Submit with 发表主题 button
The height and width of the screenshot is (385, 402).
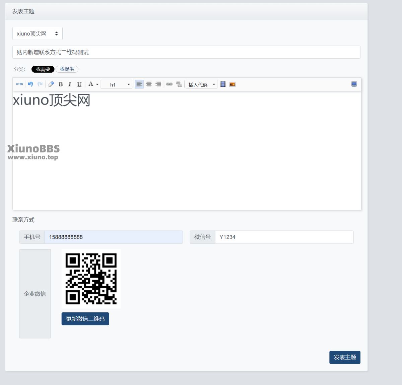[x=345, y=357]
